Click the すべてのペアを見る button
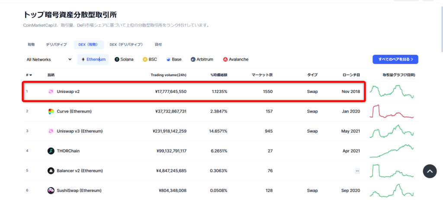The height and width of the screenshot is (200, 443). coord(395,60)
